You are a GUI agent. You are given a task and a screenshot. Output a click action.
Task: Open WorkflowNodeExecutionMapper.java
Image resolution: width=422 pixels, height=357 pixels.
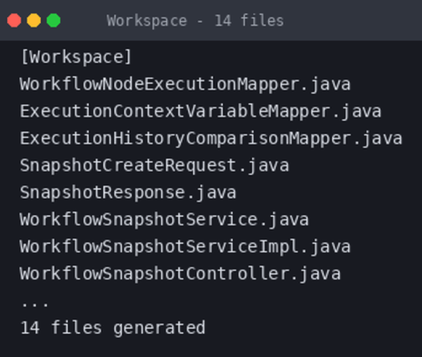pyautogui.click(x=185, y=84)
